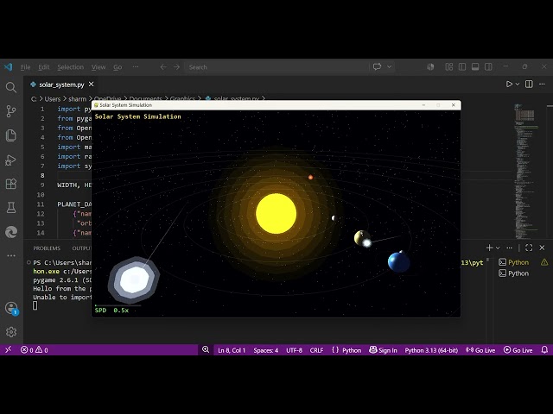553x414 pixels.
Task: Open the Edit menu
Action: click(44, 67)
